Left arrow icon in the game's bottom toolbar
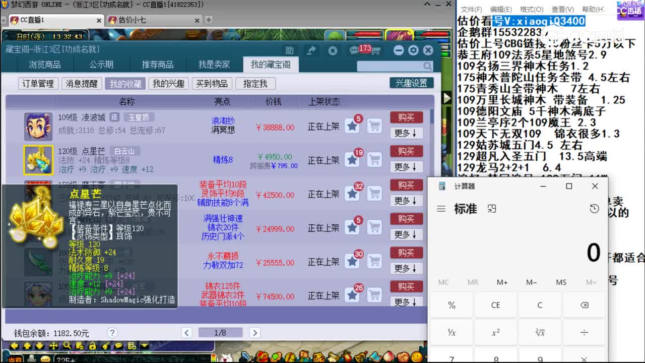Screen dimensions: 645x363 (14, 346)
